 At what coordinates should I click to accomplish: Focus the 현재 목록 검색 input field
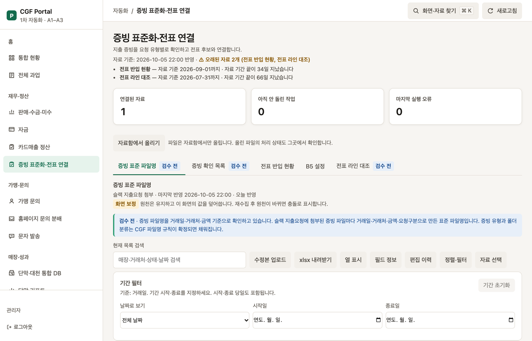tap(180, 260)
